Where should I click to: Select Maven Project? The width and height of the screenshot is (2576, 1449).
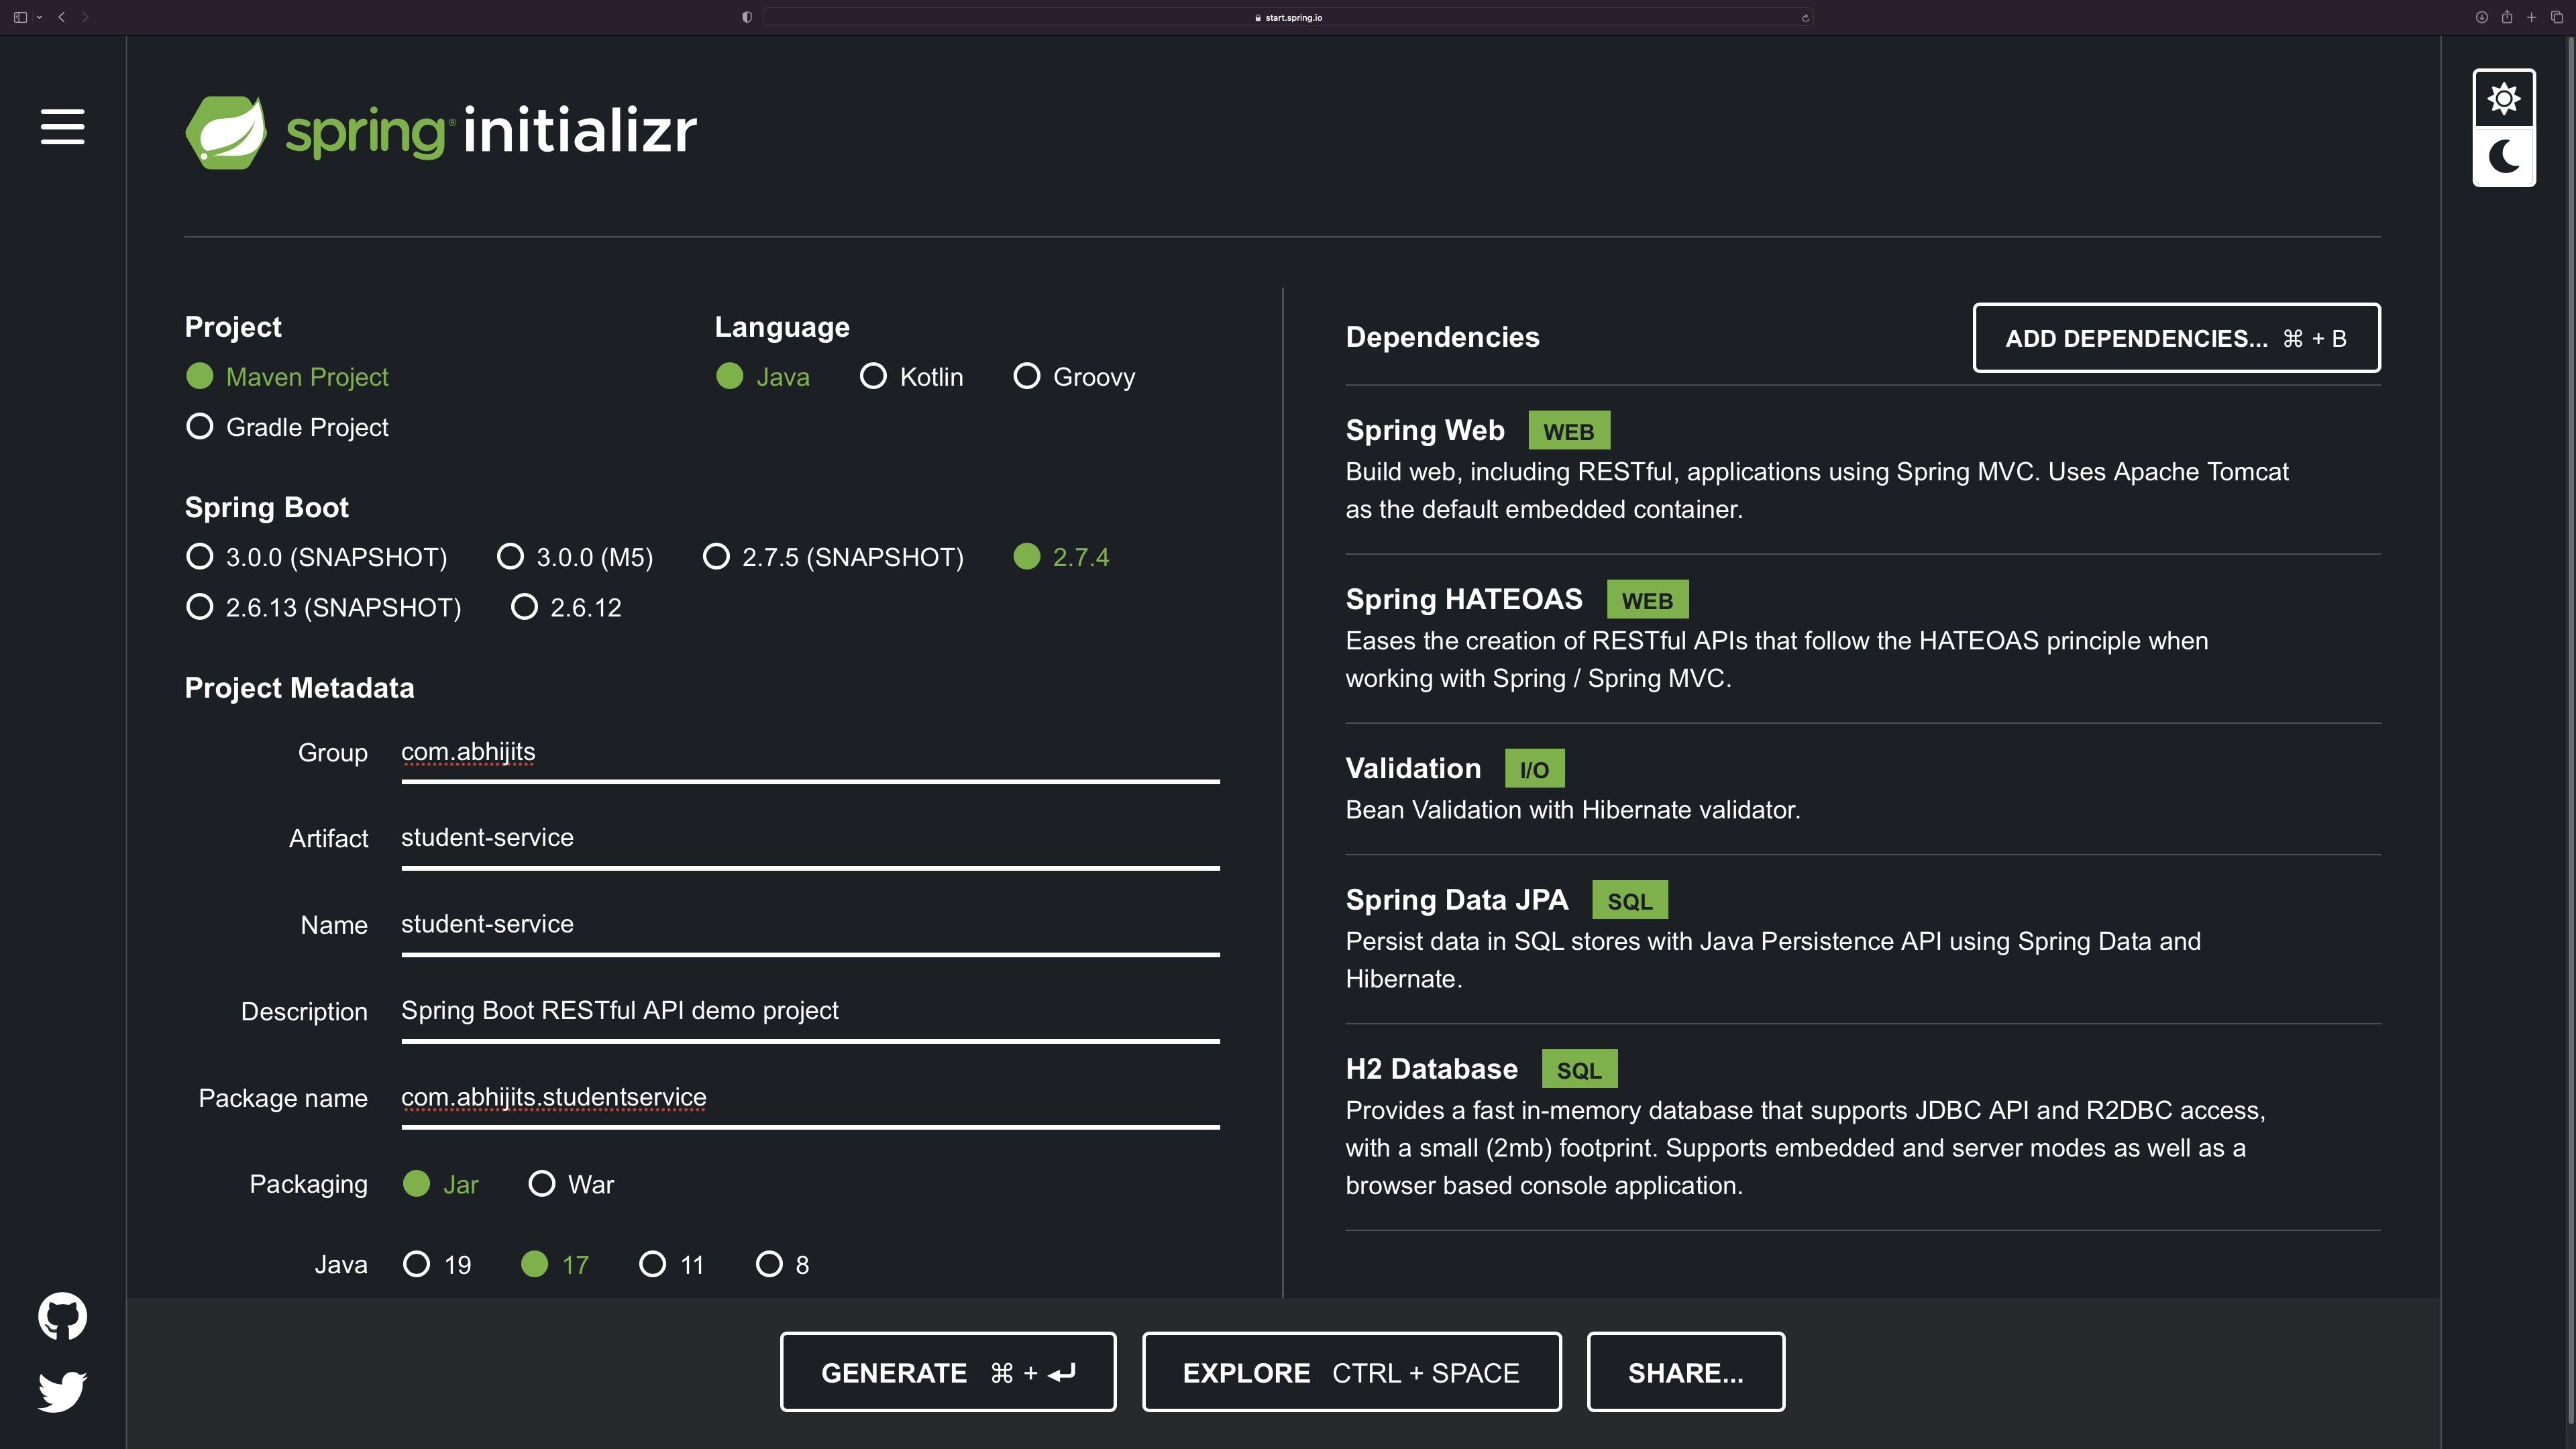(x=287, y=377)
